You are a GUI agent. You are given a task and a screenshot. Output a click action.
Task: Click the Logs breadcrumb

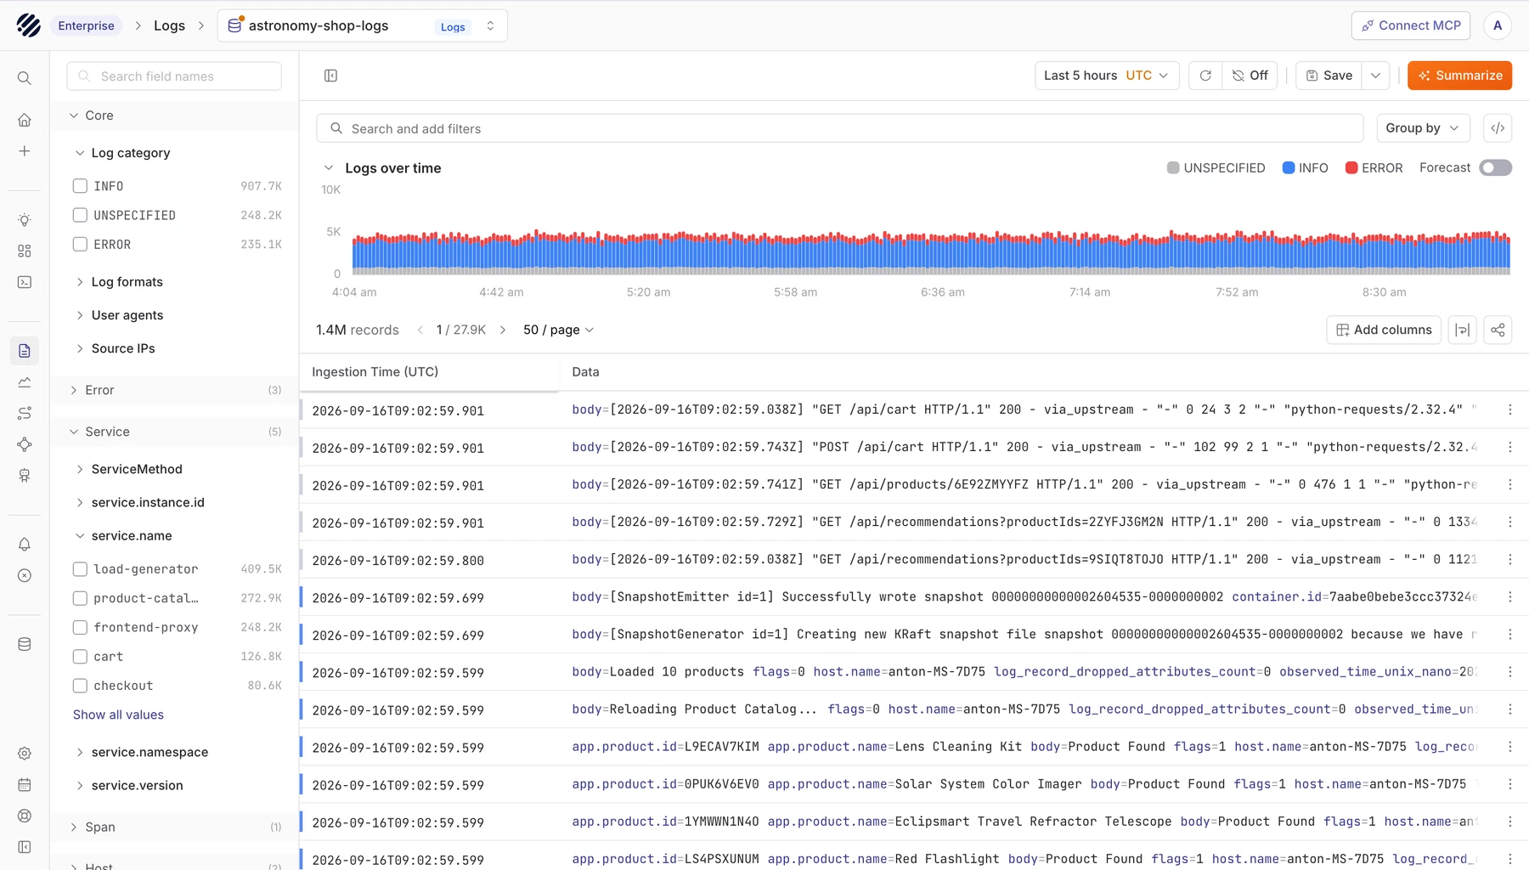(169, 25)
